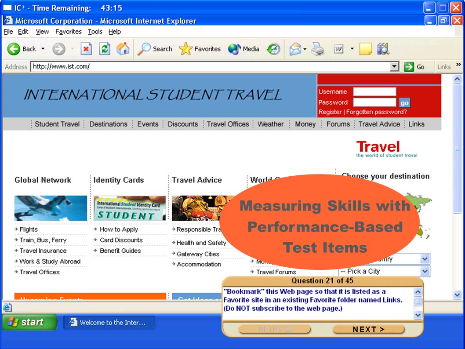Open the Forums navigation link
This screenshot has width=465, height=349.
338,124
